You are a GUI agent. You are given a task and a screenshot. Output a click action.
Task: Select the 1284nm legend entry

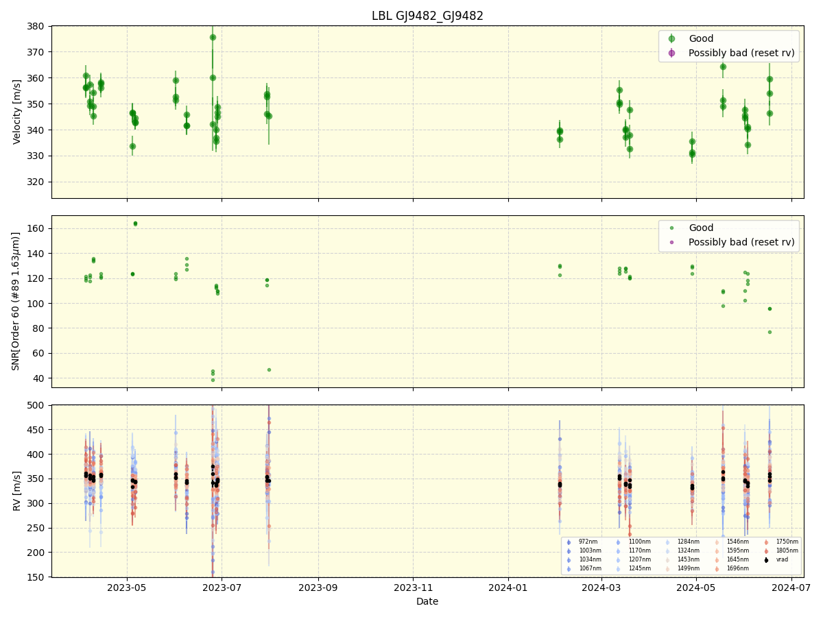(682, 542)
